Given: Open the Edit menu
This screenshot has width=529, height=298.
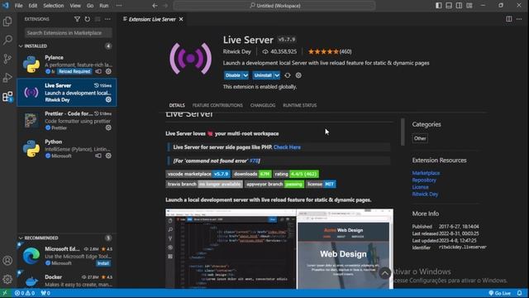Looking at the screenshot, I should [x=33, y=6].
